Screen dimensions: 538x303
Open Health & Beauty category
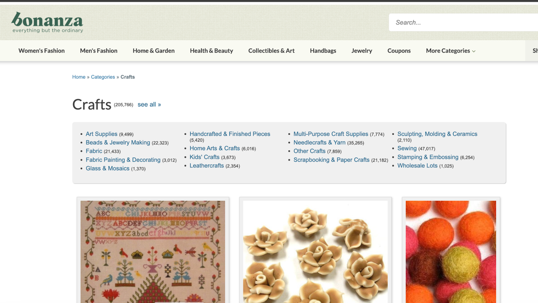point(212,51)
